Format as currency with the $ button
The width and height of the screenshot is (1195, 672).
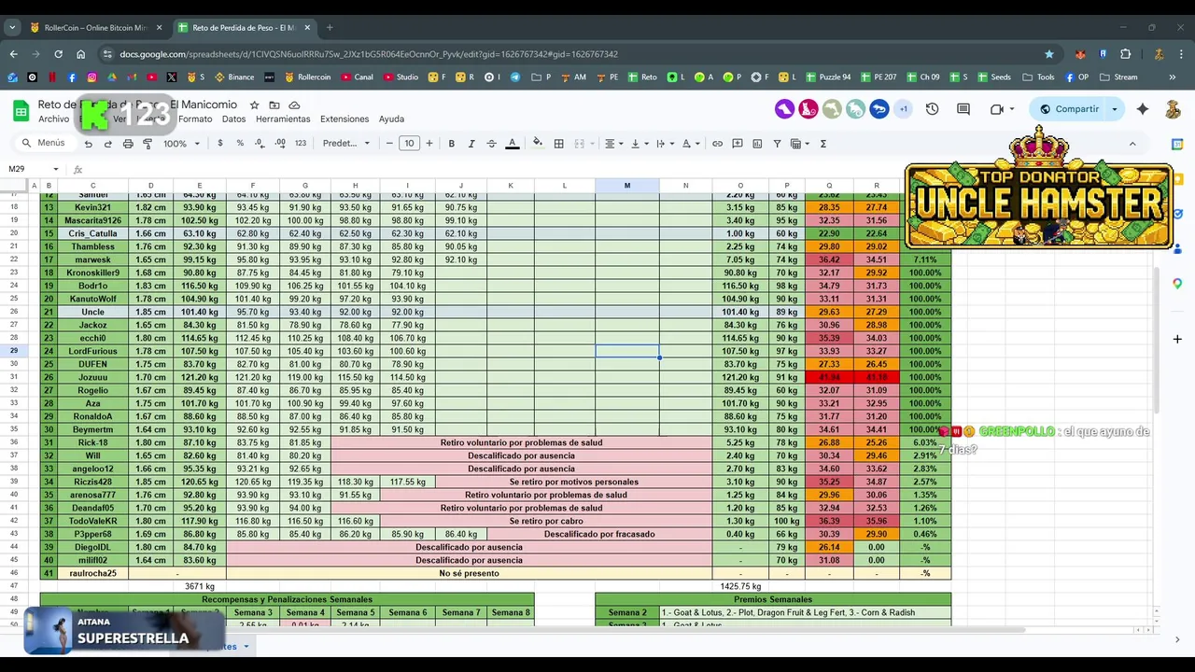[x=220, y=144]
